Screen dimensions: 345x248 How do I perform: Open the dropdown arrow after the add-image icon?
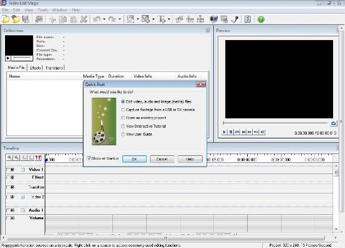153,19
